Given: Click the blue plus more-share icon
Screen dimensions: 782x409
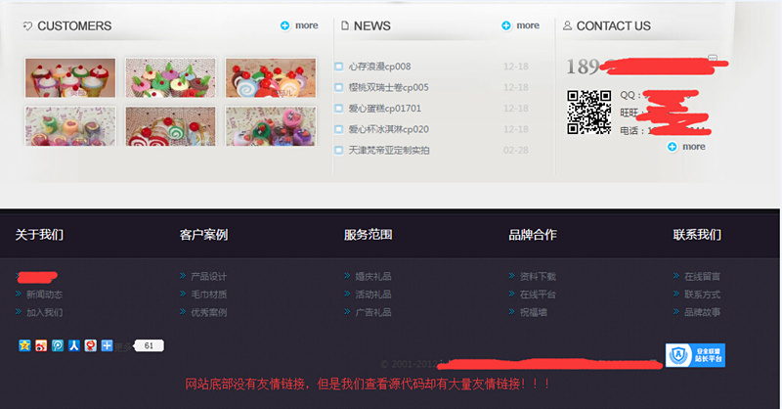Looking at the screenshot, I should (x=107, y=345).
